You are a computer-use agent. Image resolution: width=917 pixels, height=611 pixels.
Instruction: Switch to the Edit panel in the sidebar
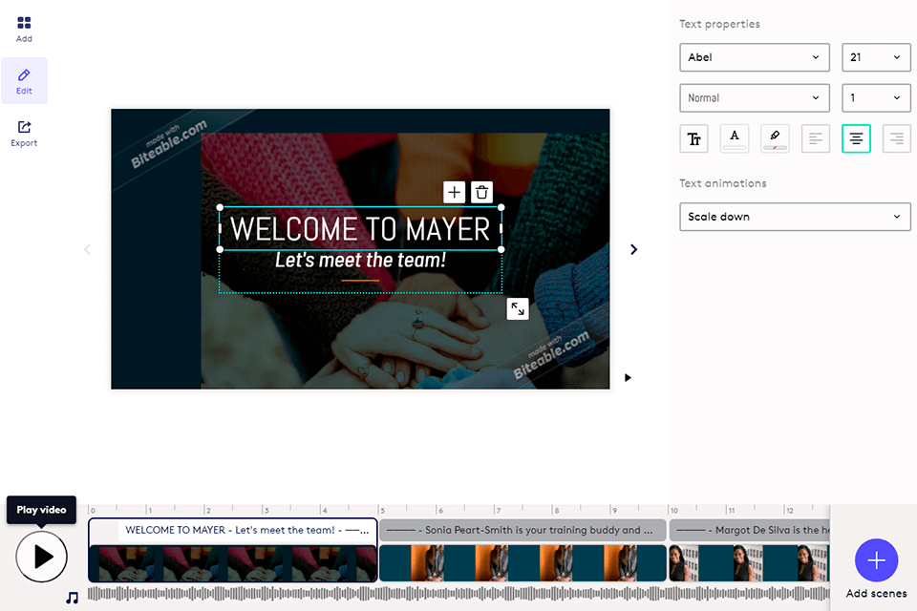tap(24, 80)
